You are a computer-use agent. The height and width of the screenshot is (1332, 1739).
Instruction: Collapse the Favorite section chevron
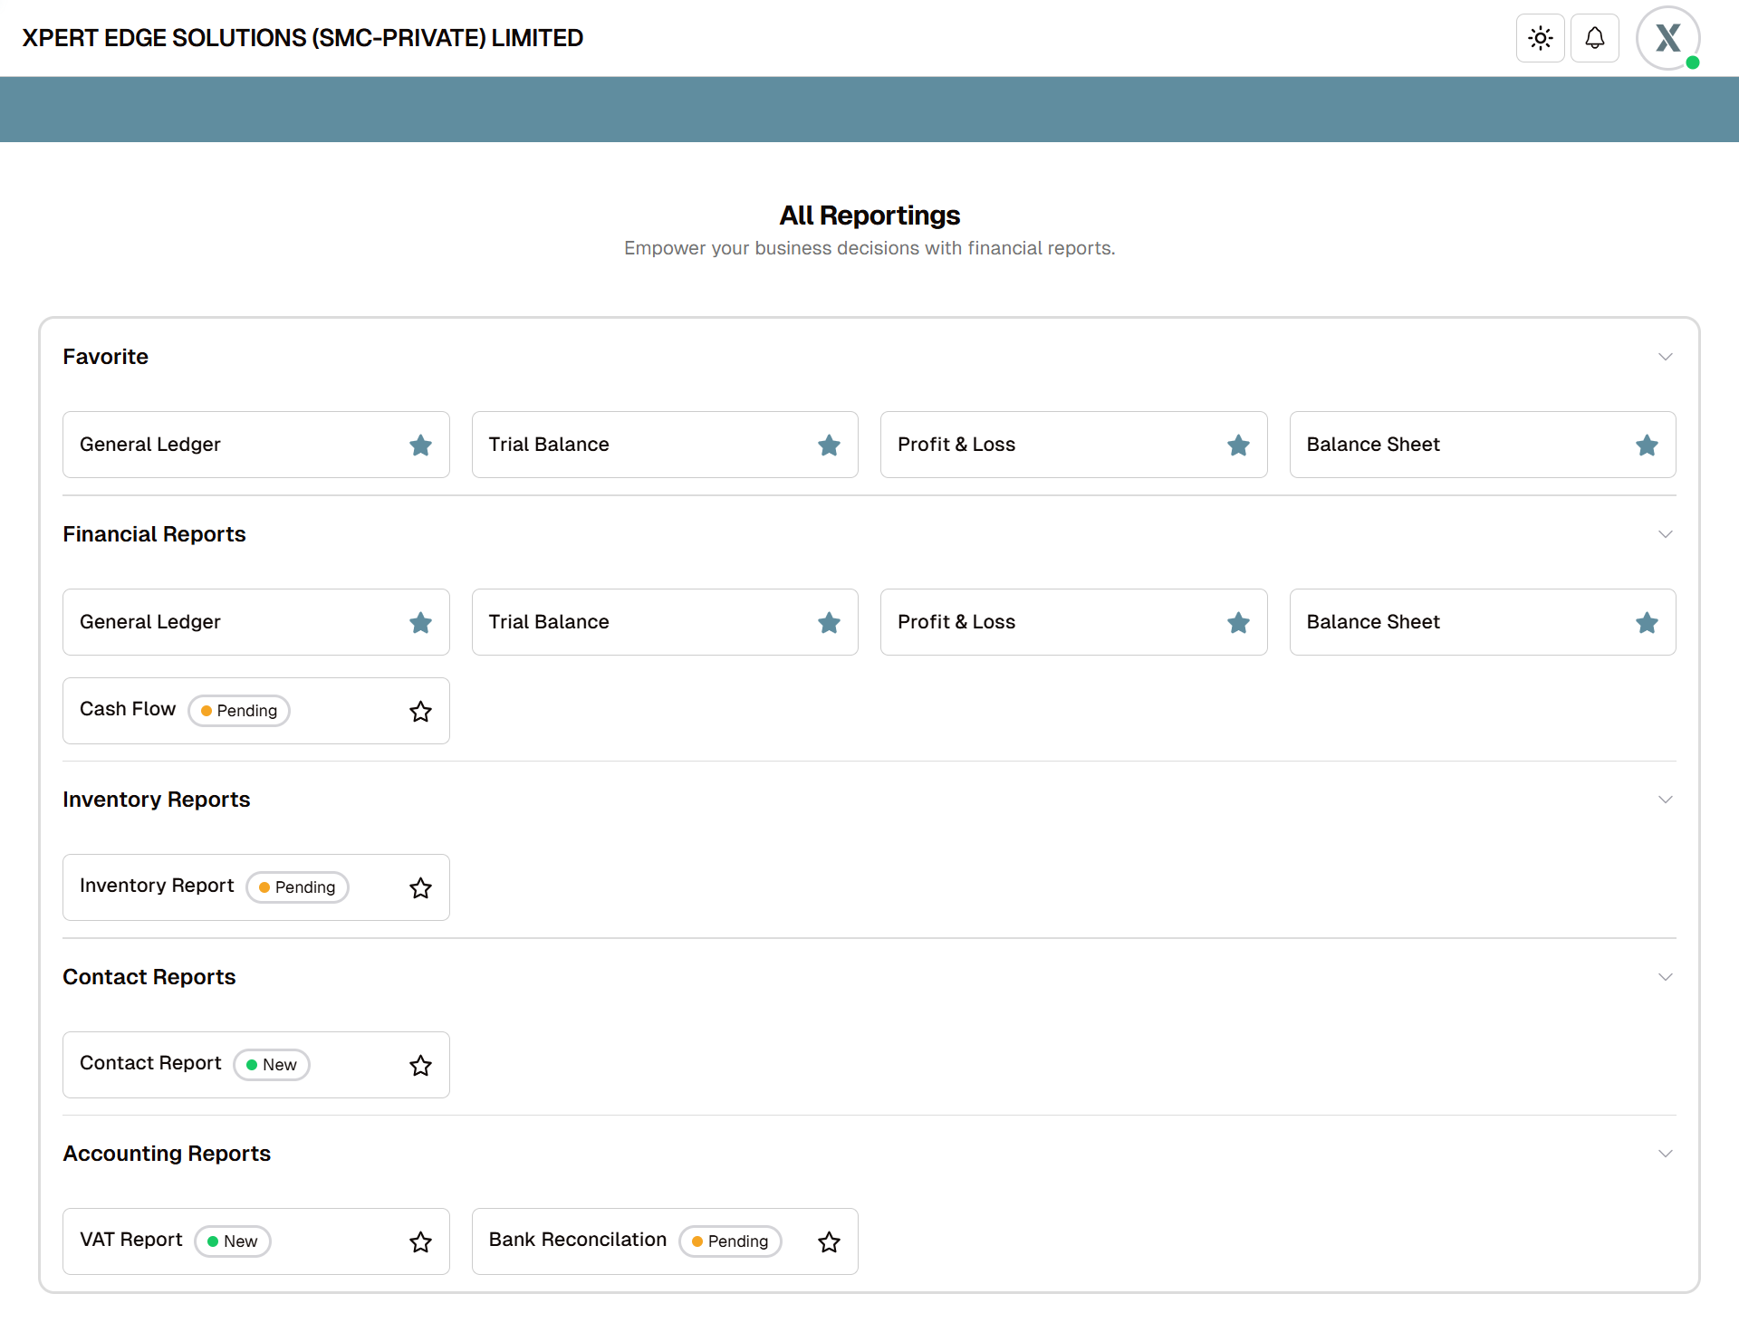[1665, 357]
